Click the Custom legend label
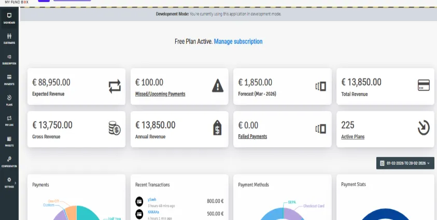The width and height of the screenshot is (437, 220). click(49, 205)
